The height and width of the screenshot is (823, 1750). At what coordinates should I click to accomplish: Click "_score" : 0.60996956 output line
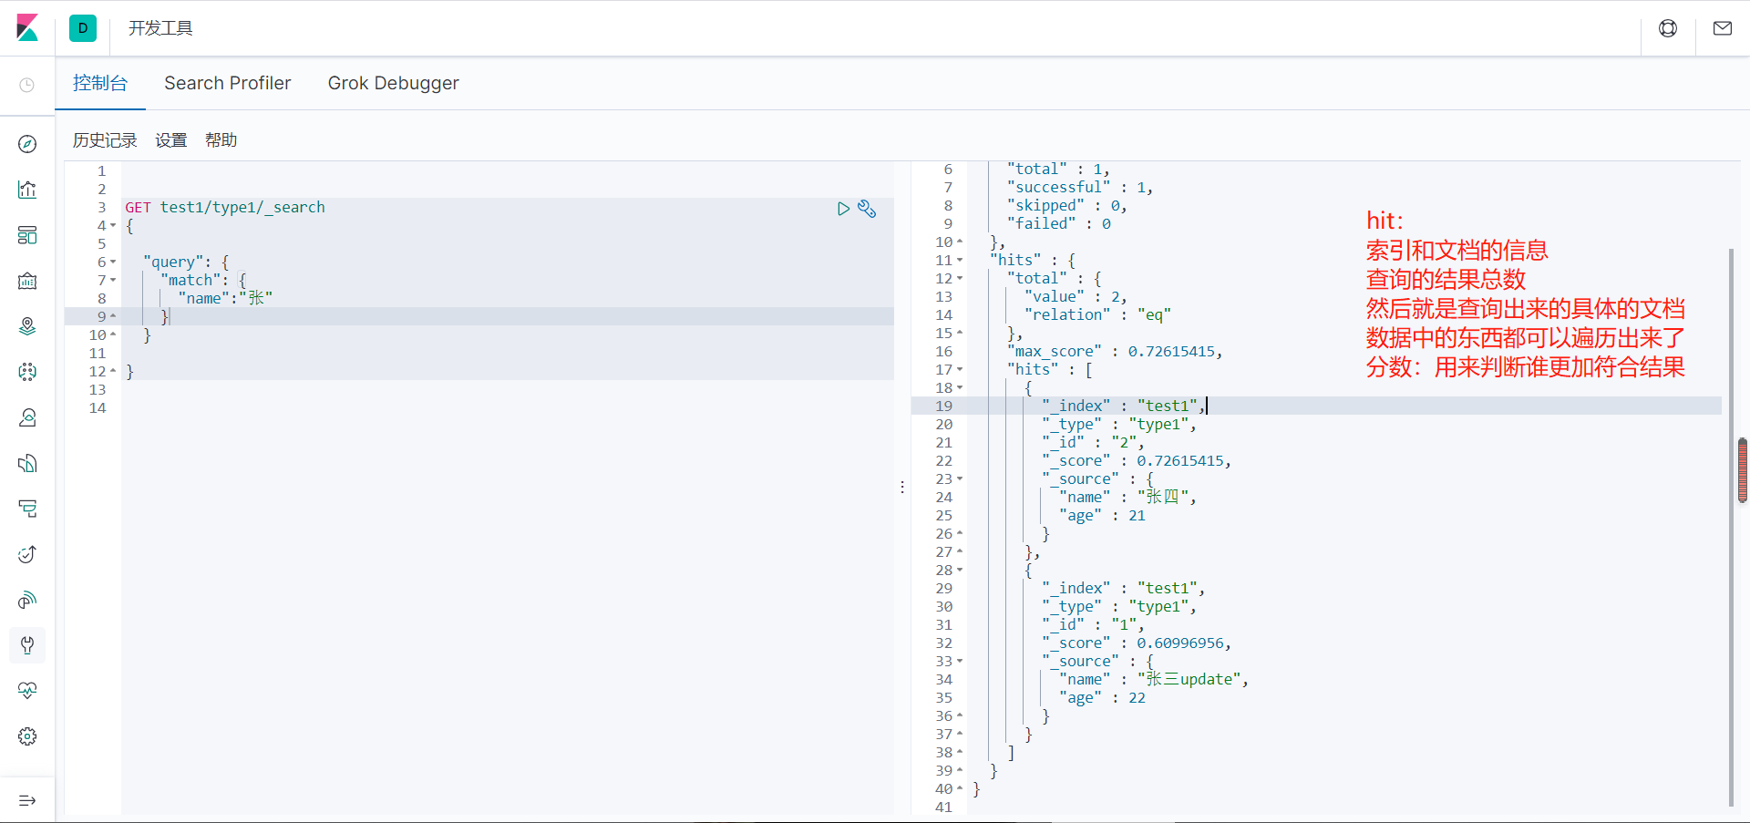[1137, 643]
